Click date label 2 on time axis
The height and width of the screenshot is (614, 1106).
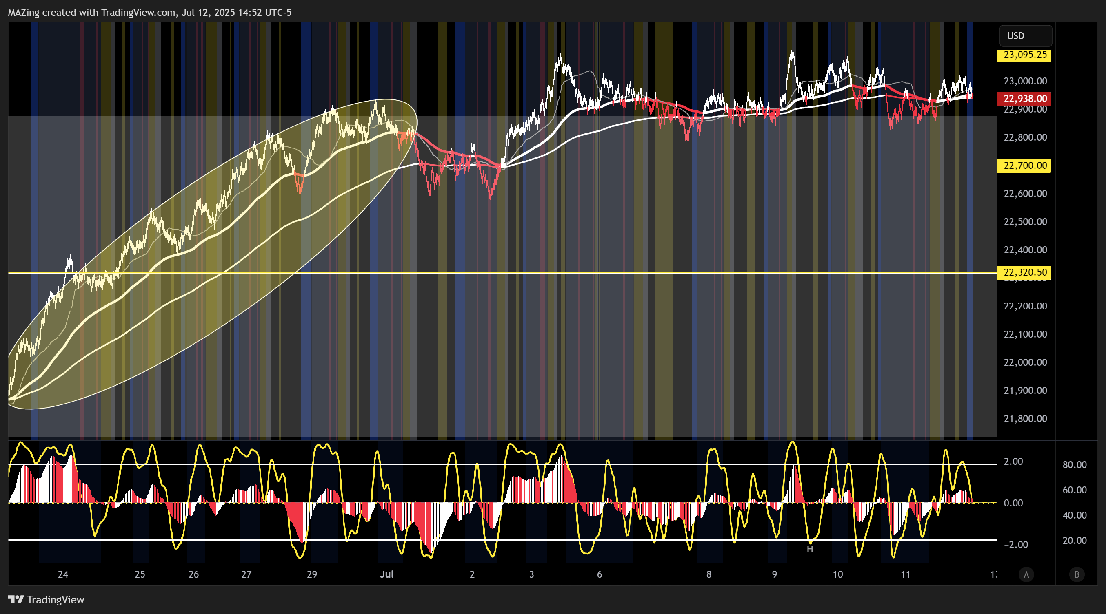(472, 574)
